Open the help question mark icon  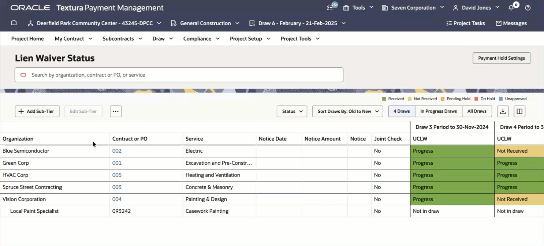pos(528,8)
